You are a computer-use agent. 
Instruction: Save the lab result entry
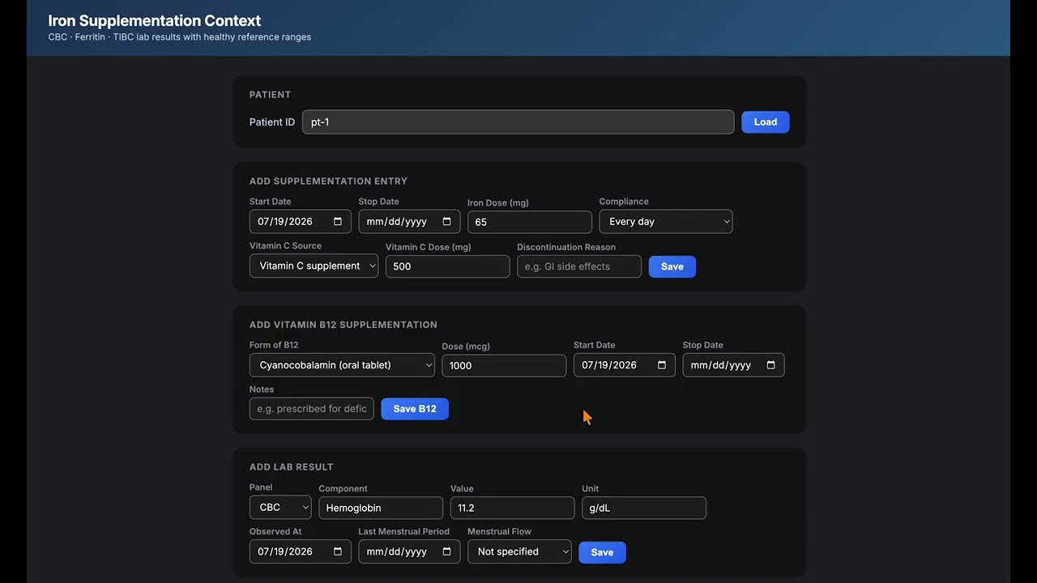[602, 552]
